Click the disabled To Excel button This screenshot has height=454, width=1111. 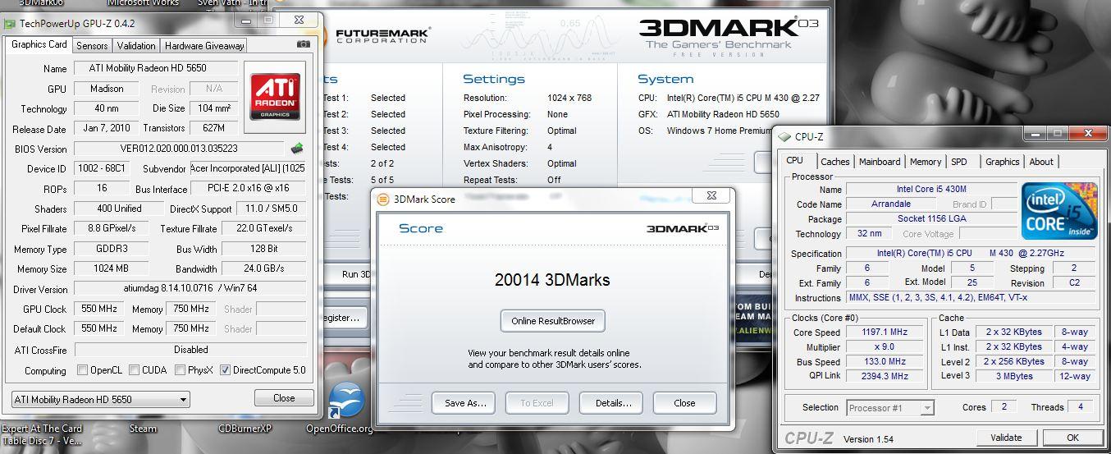pos(537,403)
